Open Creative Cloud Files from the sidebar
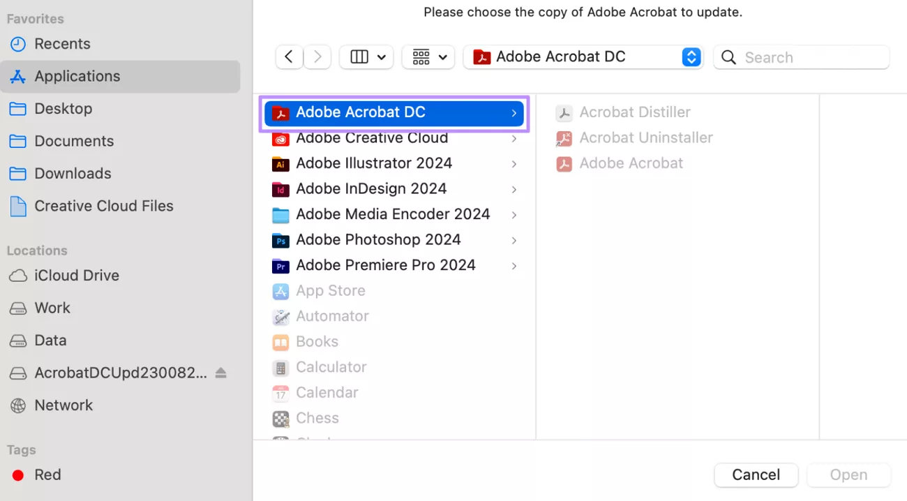 (x=103, y=206)
